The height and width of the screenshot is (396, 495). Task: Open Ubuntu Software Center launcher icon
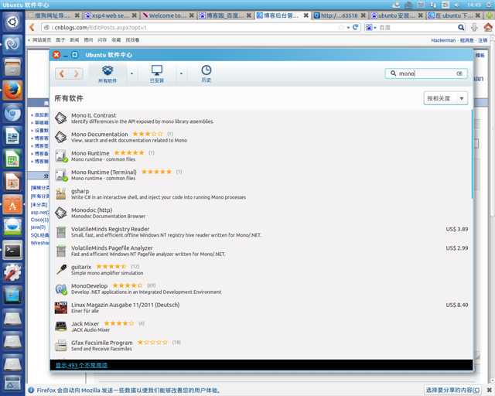(x=12, y=205)
